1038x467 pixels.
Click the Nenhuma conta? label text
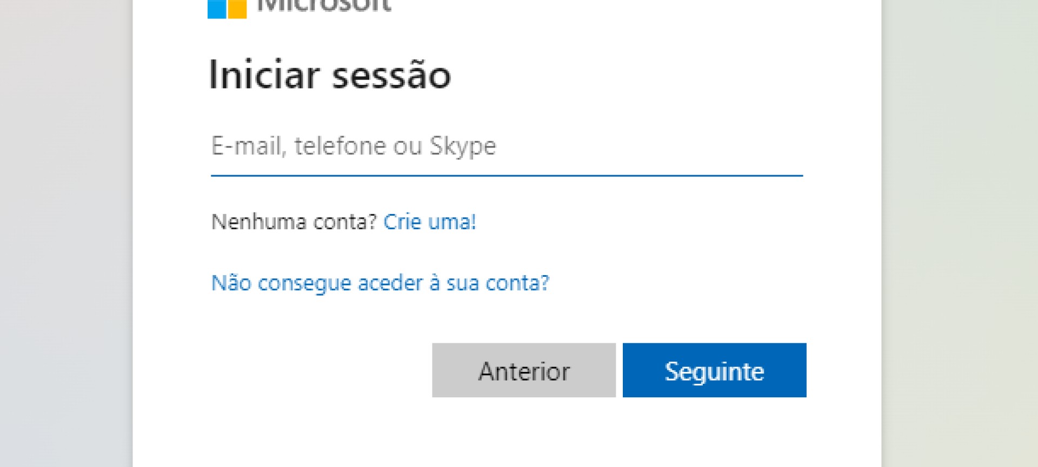pyautogui.click(x=294, y=222)
